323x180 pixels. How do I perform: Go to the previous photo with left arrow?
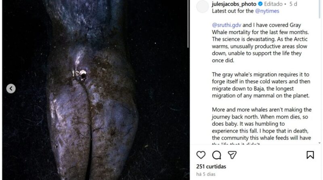point(11,89)
